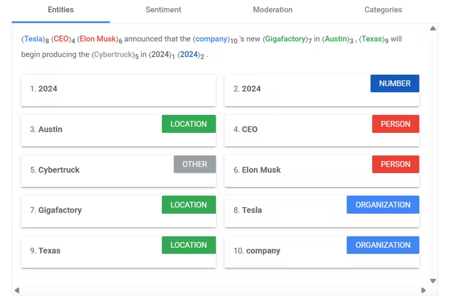Open the Moderation tab
Screen dimensions: 452x299
pos(273,10)
